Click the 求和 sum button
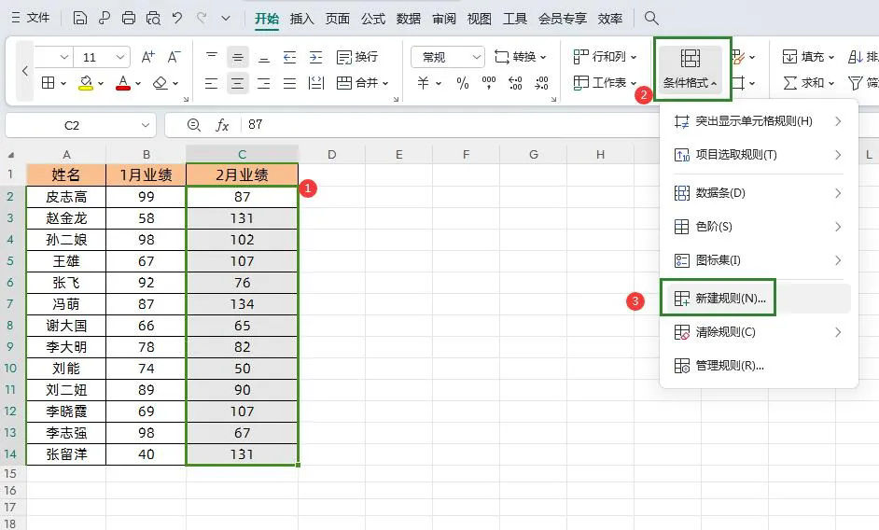The image size is (879, 530). 804,83
